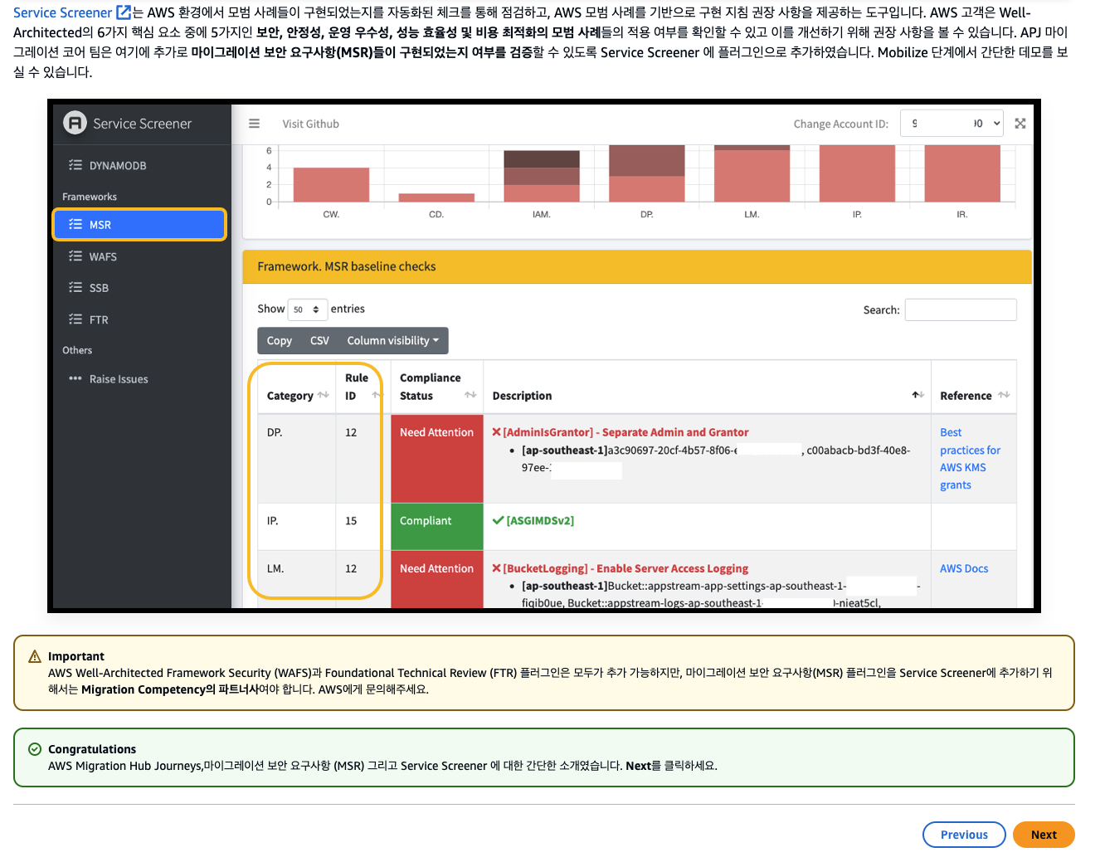
Task: Click the Service Screener logo icon
Action: coord(75,123)
